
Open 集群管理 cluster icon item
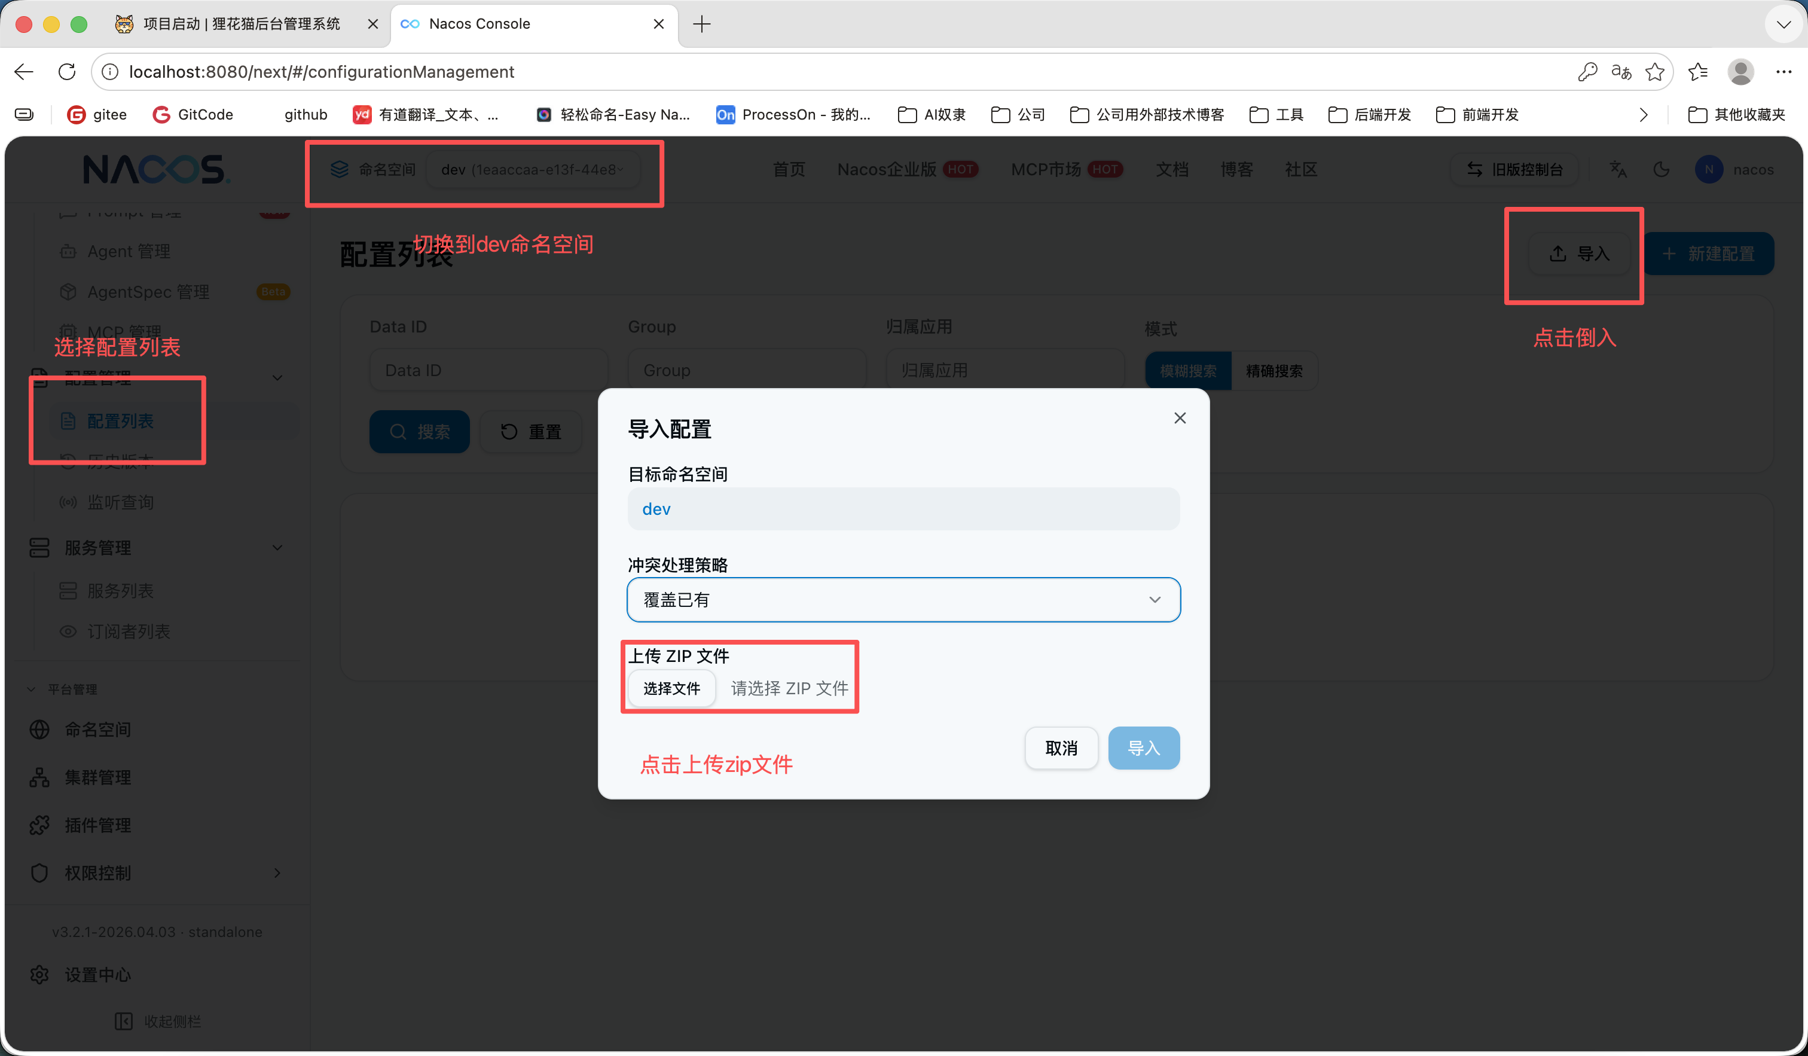coord(39,777)
